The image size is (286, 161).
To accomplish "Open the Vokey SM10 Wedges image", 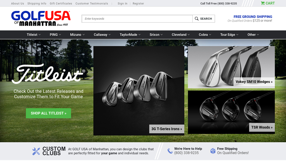I will tap(231, 67).
